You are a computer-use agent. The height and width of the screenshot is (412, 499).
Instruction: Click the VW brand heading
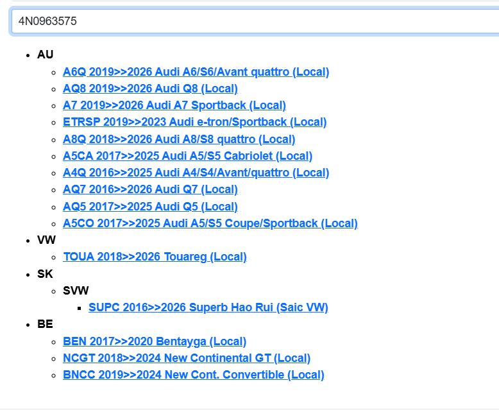point(46,240)
